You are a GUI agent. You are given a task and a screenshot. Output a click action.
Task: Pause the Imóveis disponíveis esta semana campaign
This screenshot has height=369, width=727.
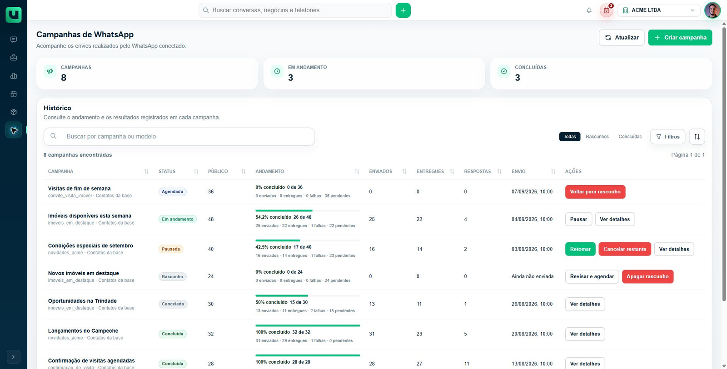click(578, 219)
